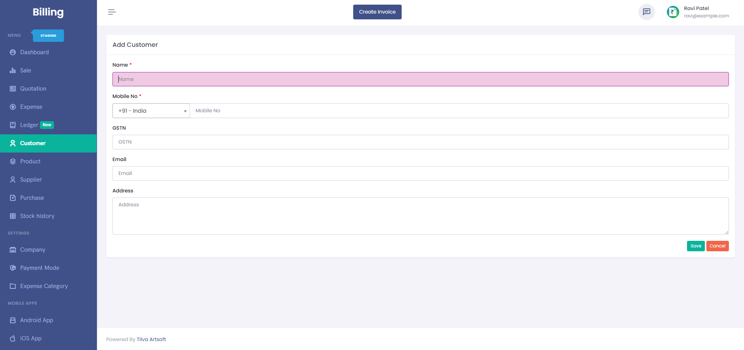Expand the Payment Mode settings entry
Screen dimensions: 744x350
[40, 268]
